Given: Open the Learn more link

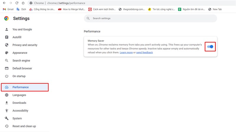Looking at the screenshot, I should 126,53.
